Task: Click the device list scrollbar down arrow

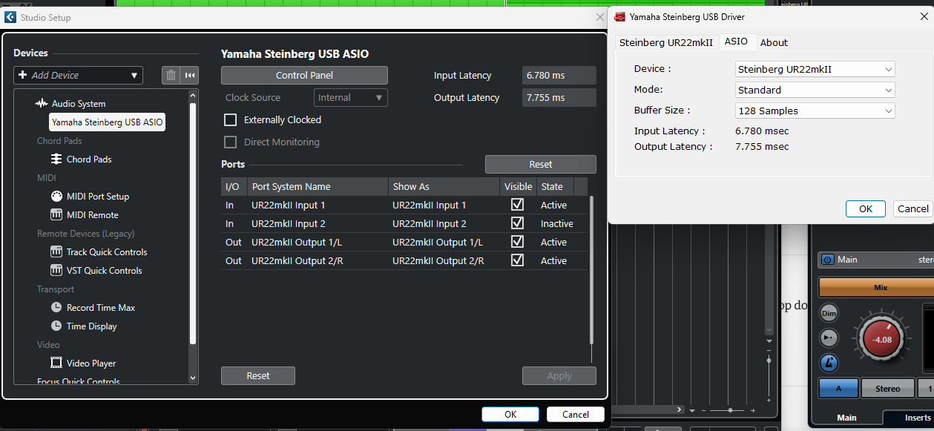Action: pyautogui.click(x=194, y=378)
